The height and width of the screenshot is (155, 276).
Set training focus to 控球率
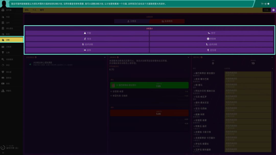(x=211, y=39)
